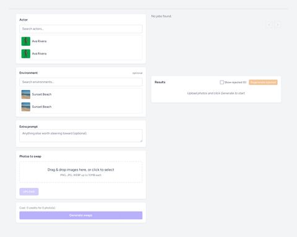Click the Extra prompt text area
The image size is (297, 237).
coord(81,136)
